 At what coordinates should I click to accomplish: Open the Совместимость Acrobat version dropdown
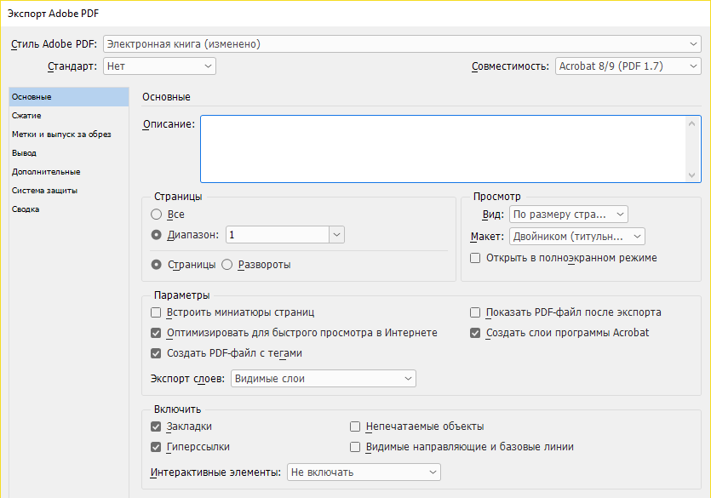[x=628, y=66]
